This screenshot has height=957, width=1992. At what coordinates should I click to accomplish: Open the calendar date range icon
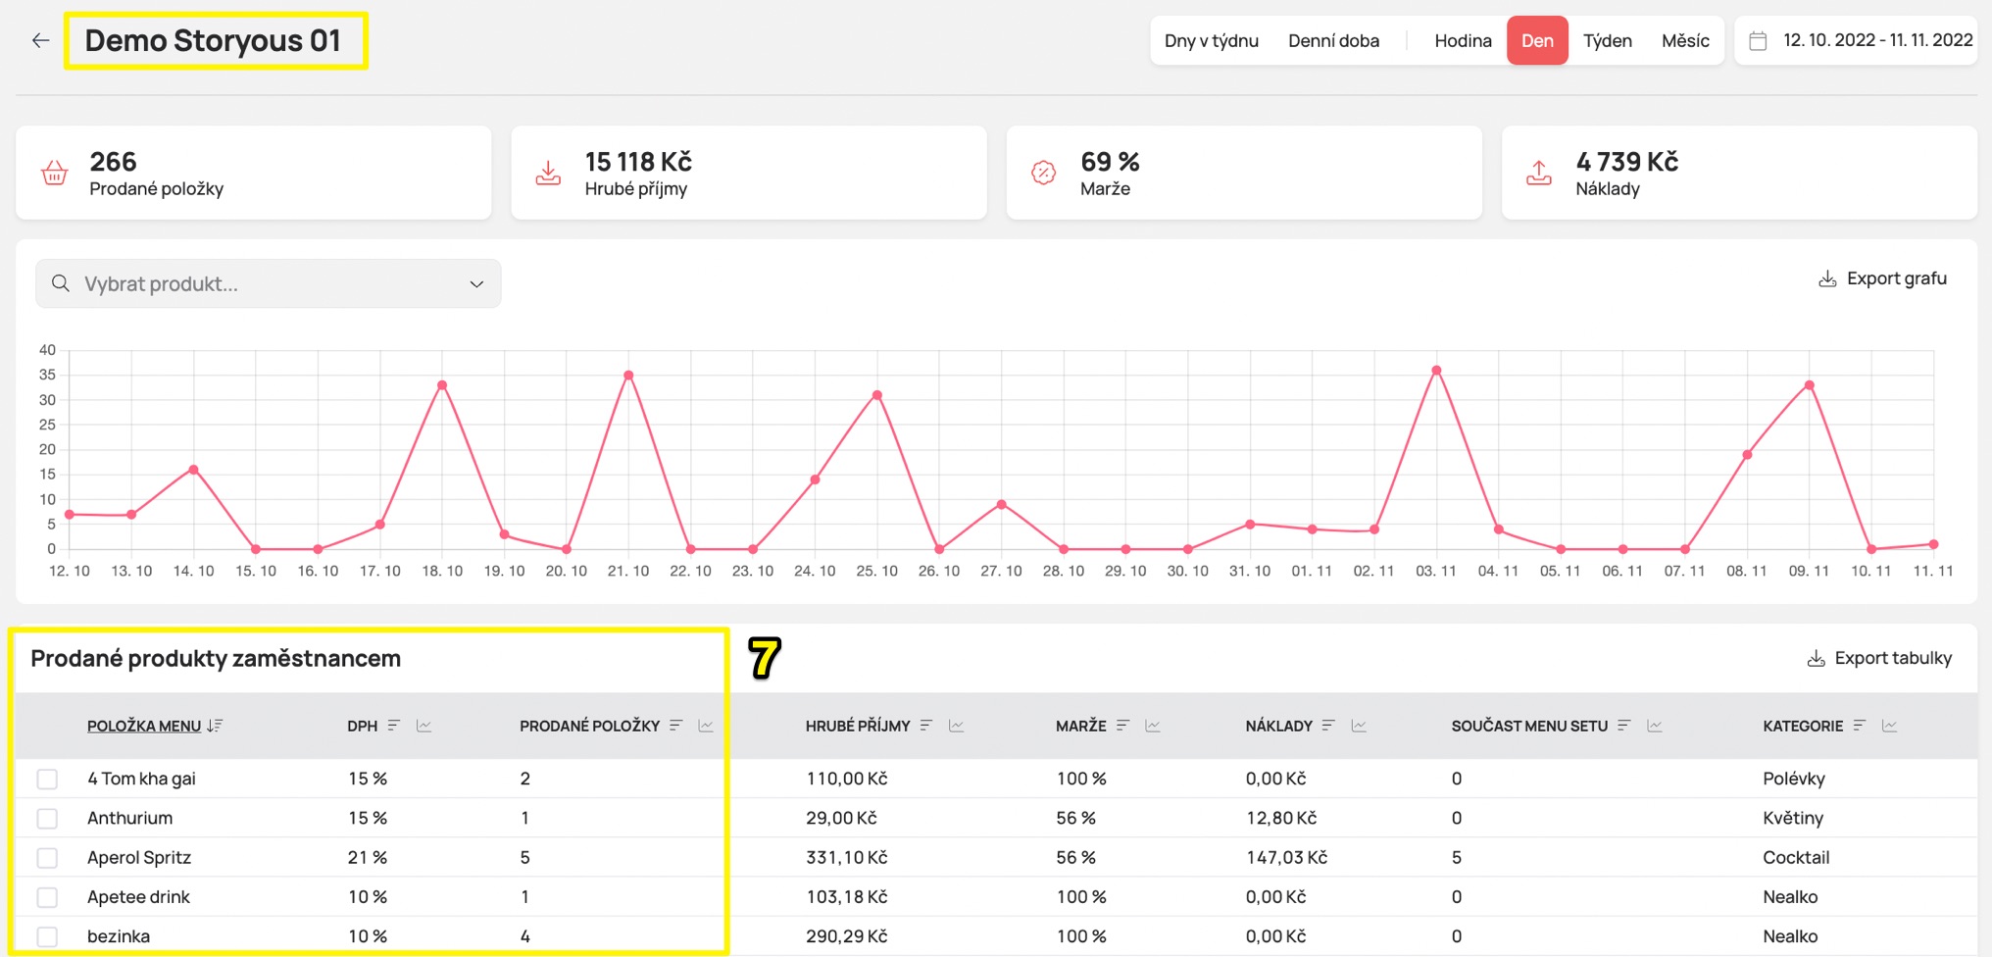(1758, 40)
